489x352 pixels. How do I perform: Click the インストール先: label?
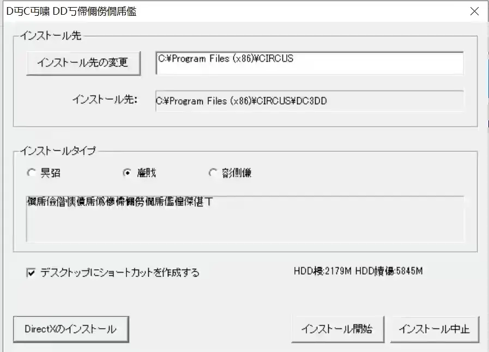(105, 100)
